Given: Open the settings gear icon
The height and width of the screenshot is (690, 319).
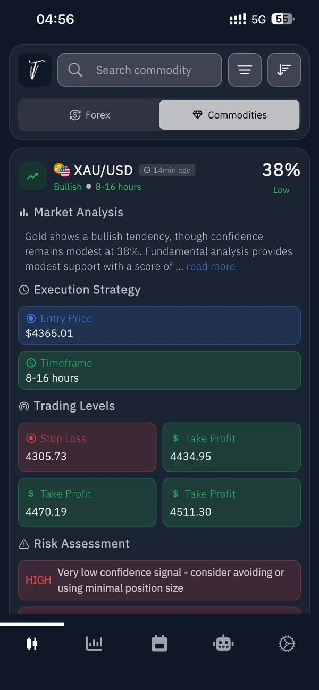Looking at the screenshot, I should click(x=287, y=643).
